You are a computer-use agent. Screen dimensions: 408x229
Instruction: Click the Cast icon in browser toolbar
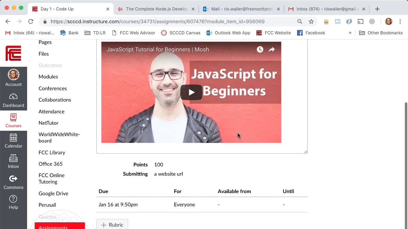tap(361, 21)
